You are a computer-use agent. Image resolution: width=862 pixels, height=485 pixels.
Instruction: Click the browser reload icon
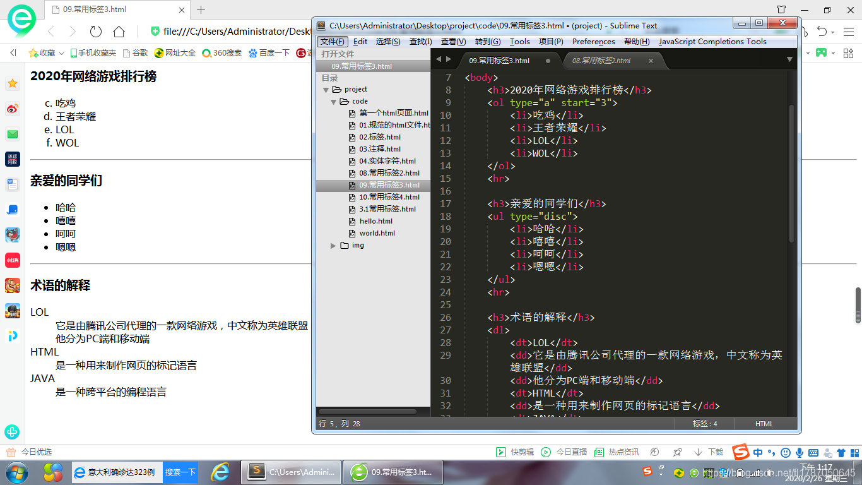point(96,32)
